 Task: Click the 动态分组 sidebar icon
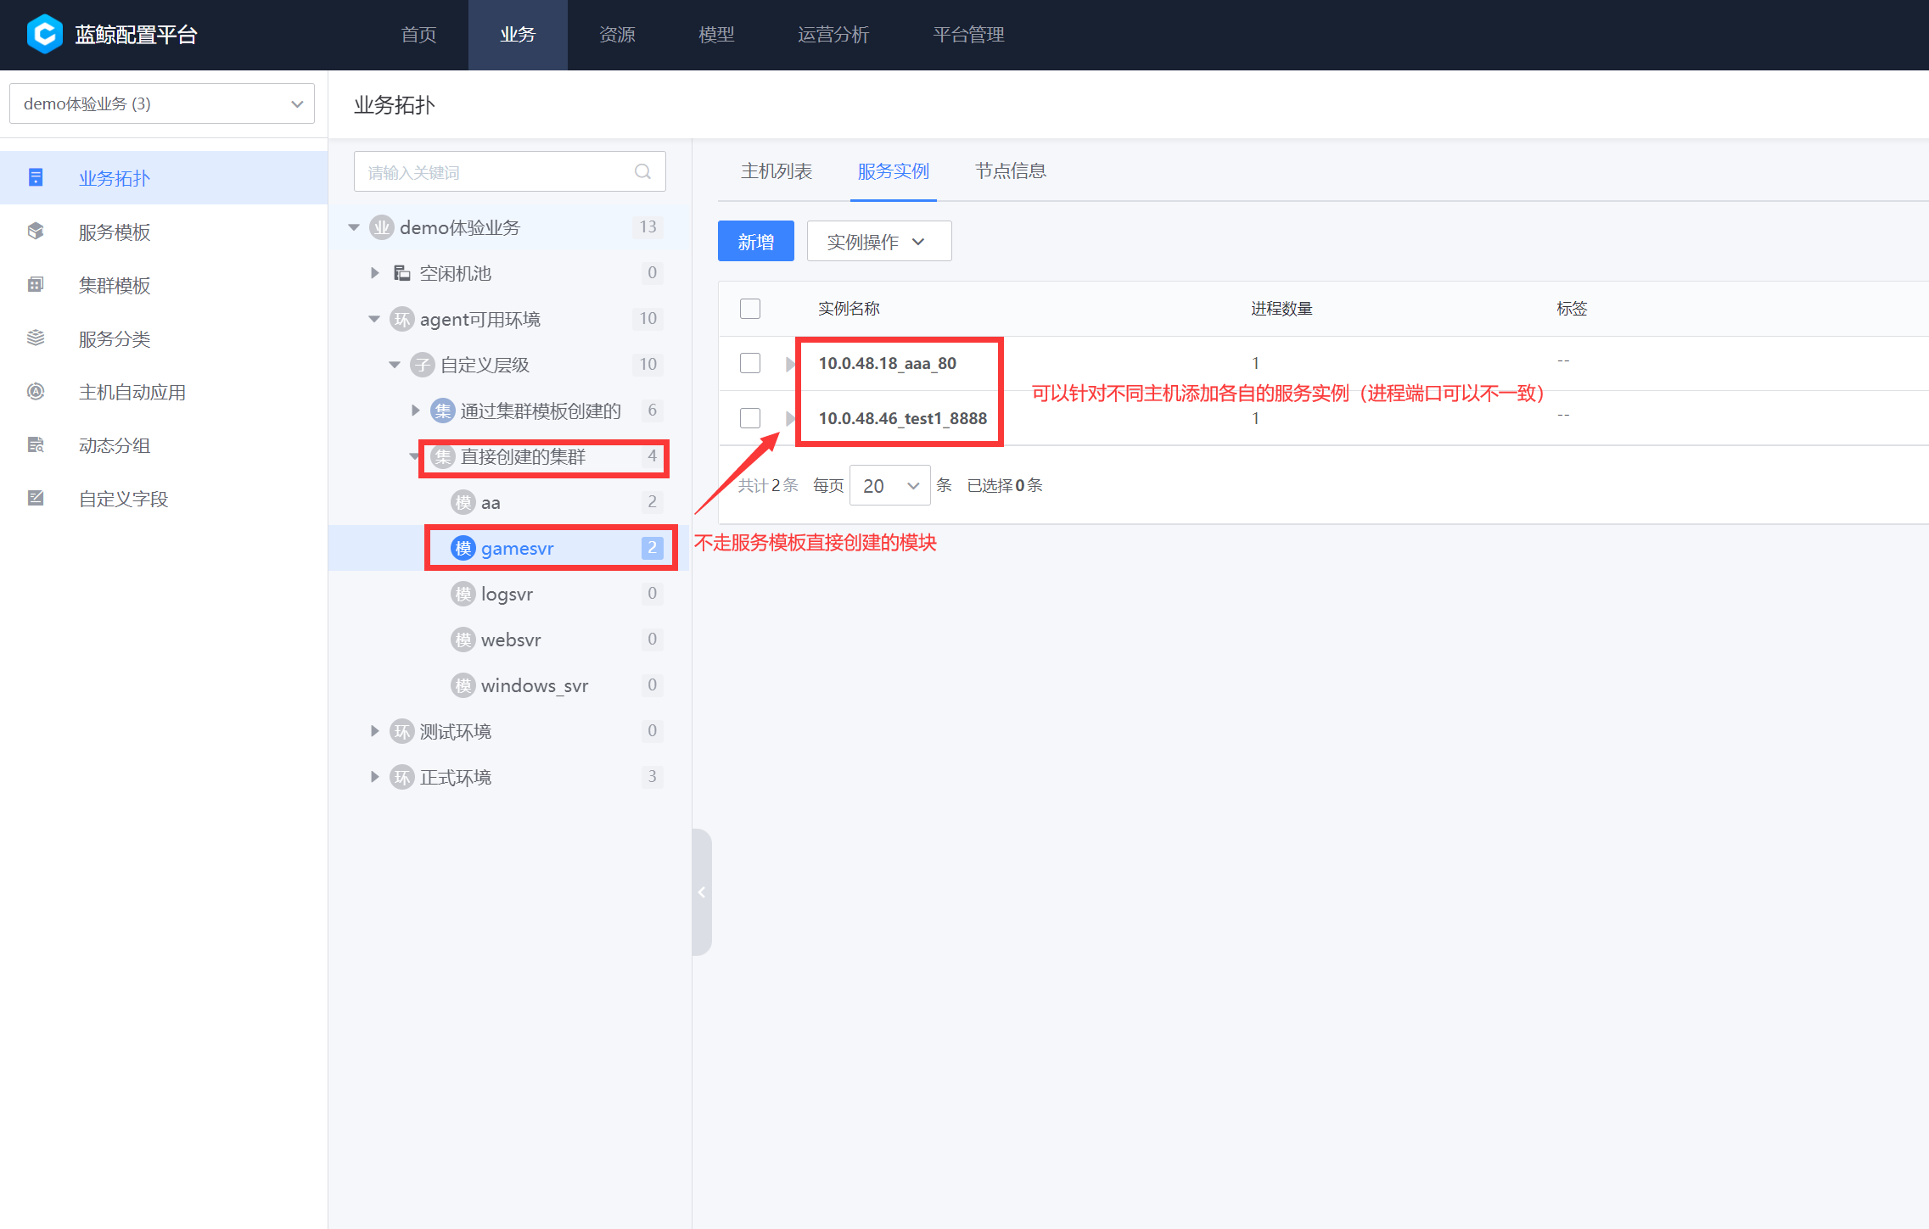(x=36, y=444)
